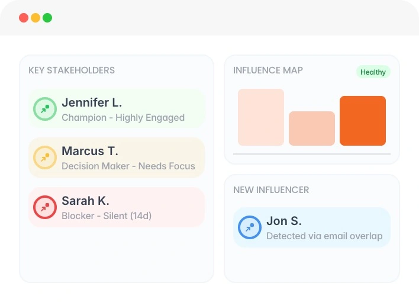Click the green maximize window dot
The image size is (419, 302).
[x=47, y=18]
